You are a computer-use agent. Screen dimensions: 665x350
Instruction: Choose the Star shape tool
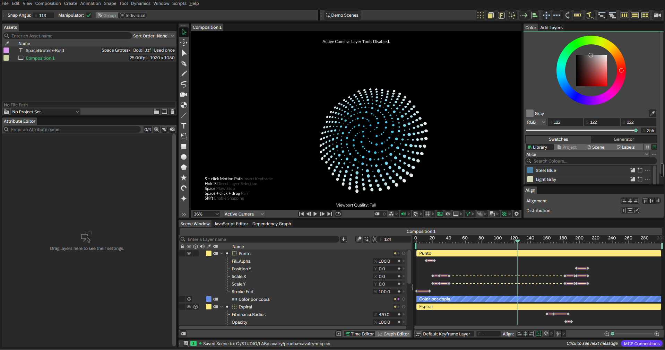[184, 177]
